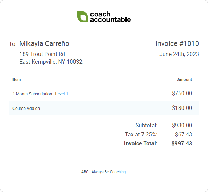This screenshot has width=208, height=192.
Task: Click the Invoice #1010 heading
Action: (x=177, y=43)
